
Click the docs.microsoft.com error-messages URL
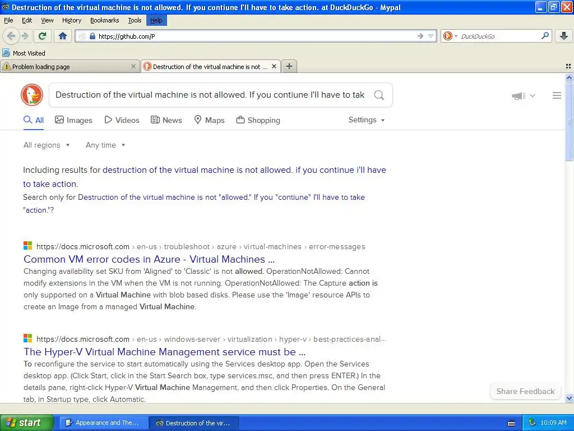201,247
